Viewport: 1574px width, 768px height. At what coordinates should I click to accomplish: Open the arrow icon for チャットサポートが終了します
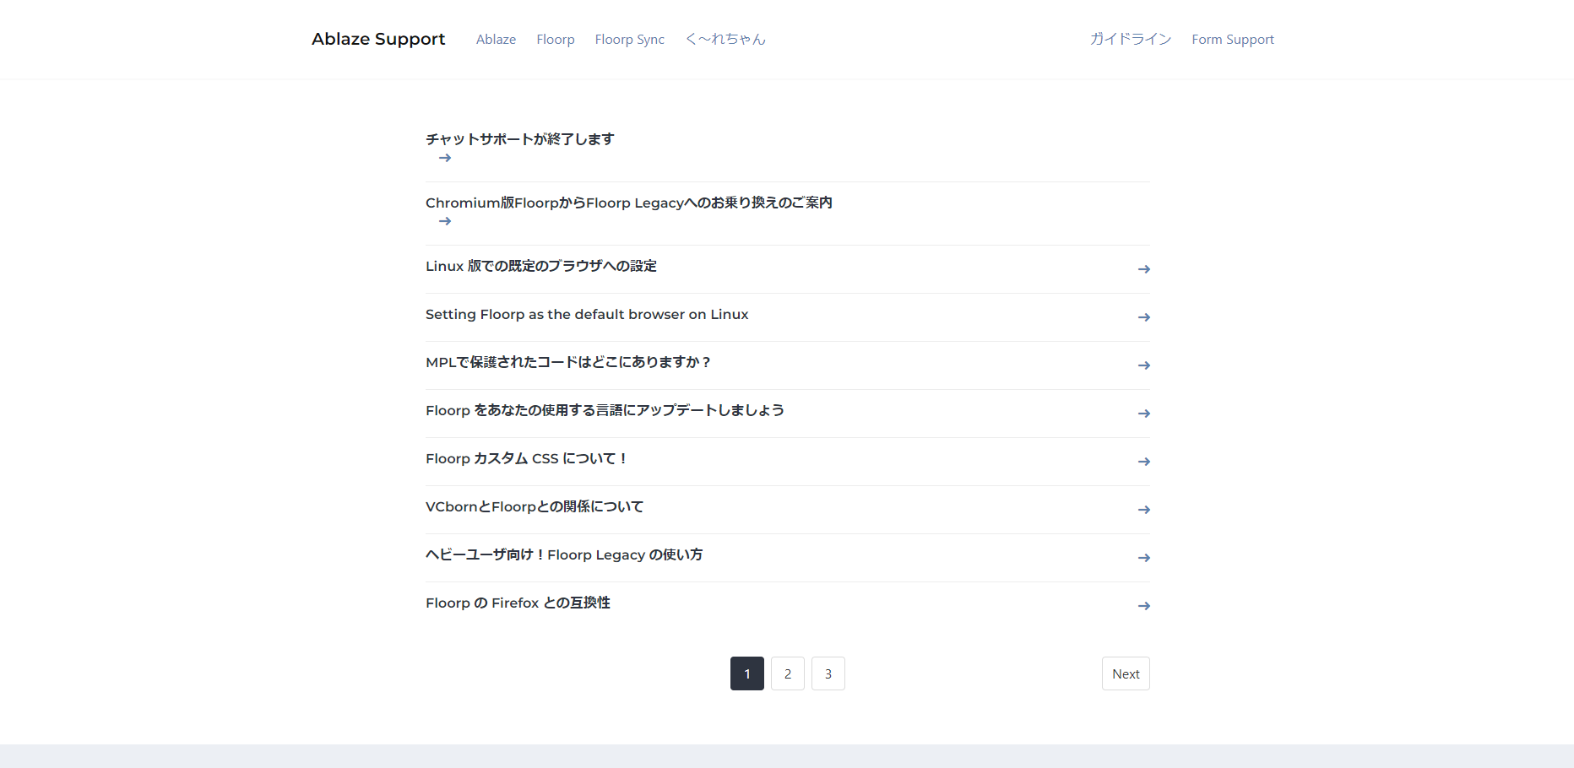pos(445,158)
